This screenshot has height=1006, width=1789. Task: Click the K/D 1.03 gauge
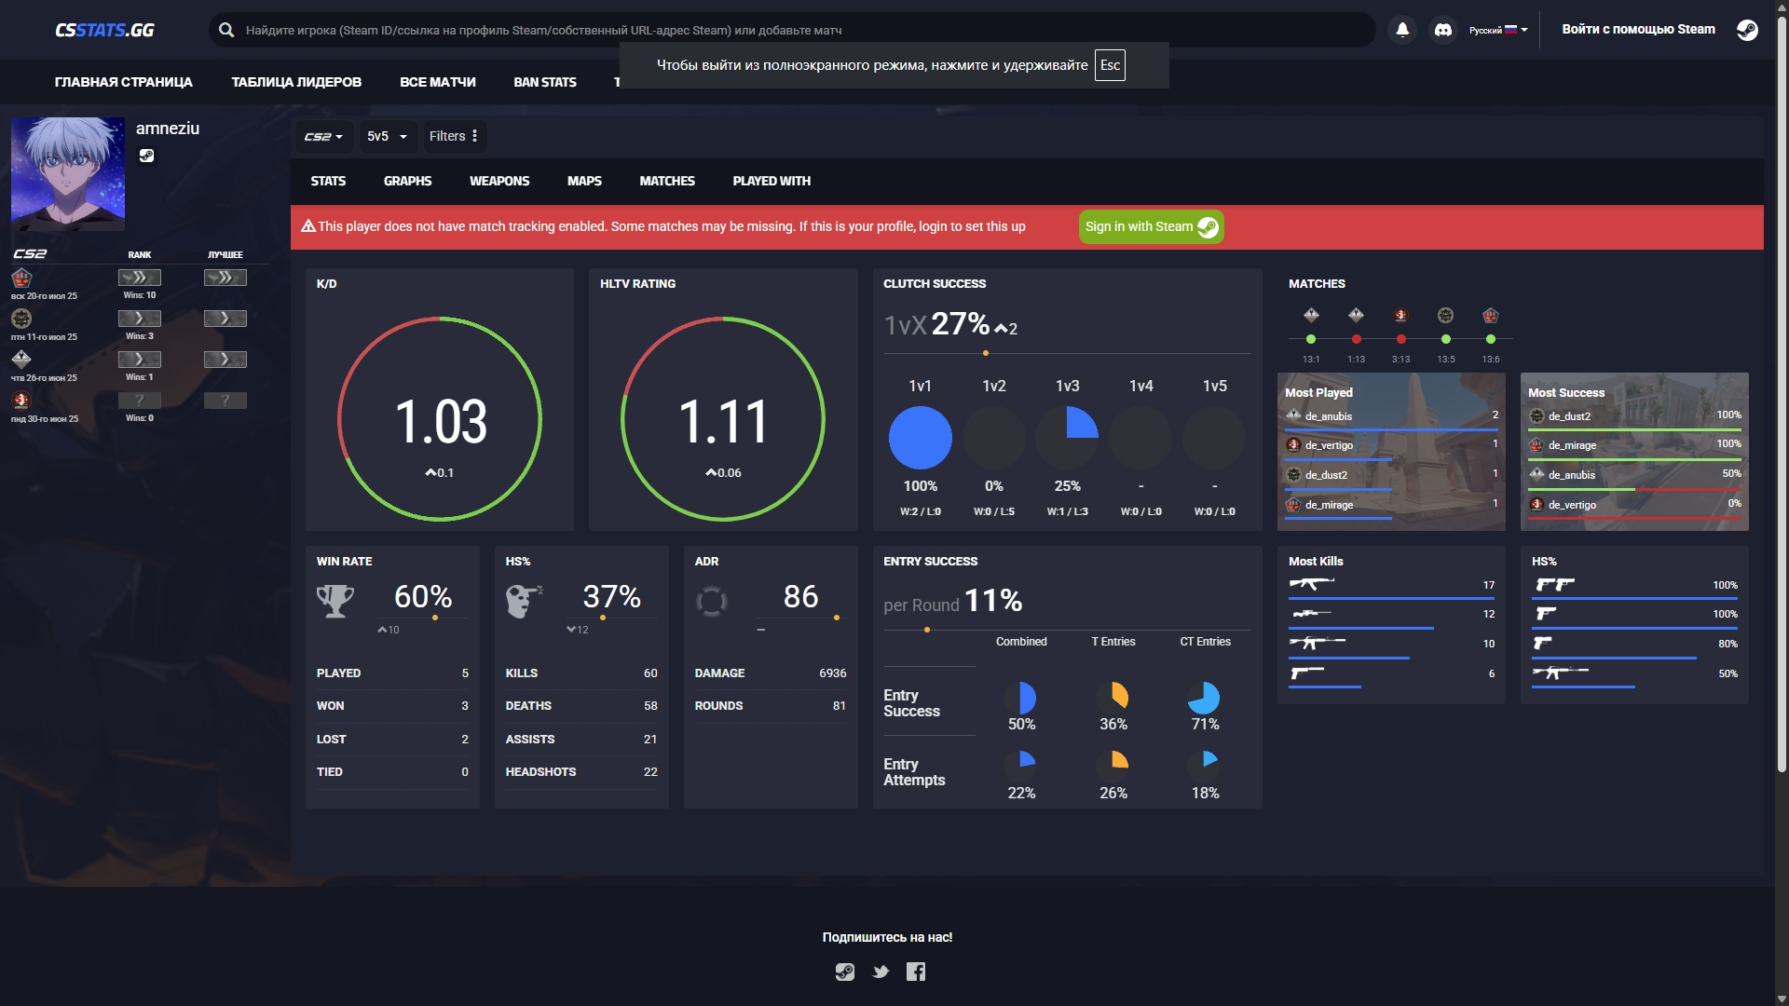coord(440,419)
